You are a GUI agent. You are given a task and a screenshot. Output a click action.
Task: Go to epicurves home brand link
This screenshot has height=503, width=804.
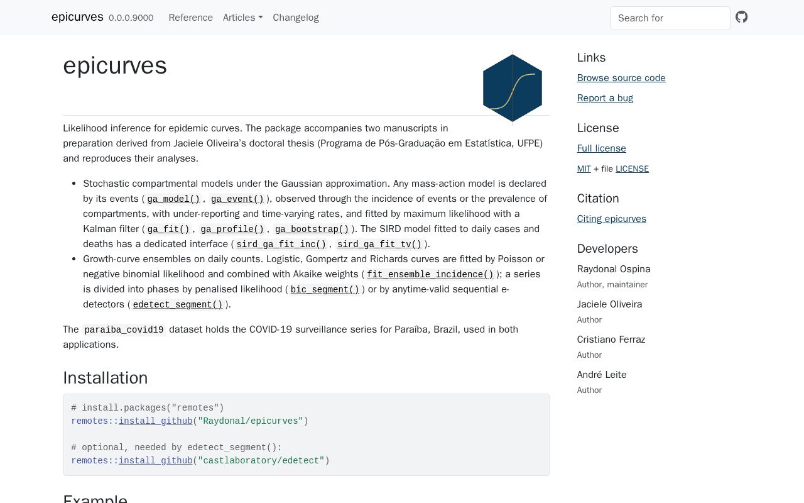[77, 17]
